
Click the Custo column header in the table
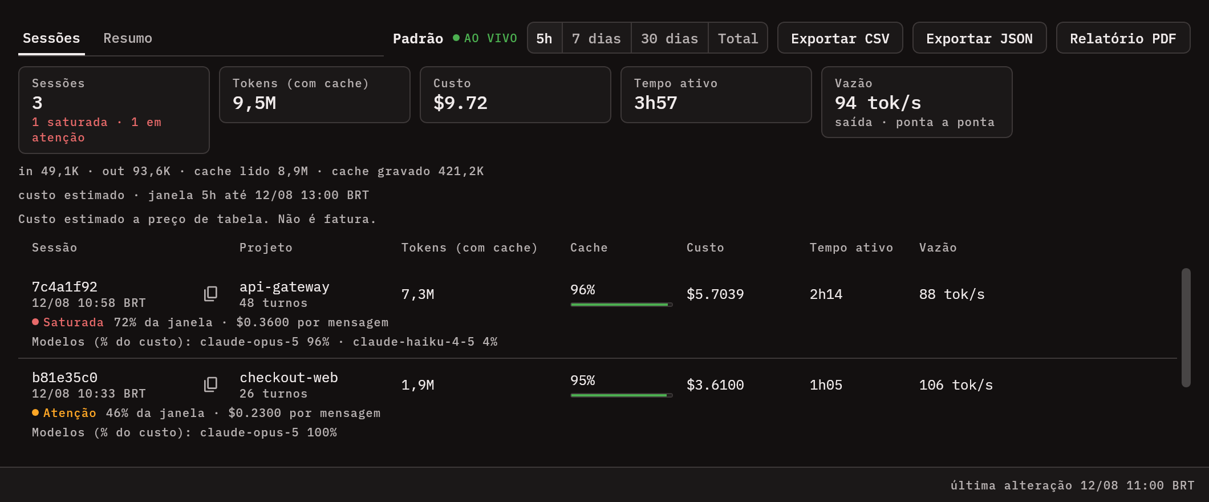pyautogui.click(x=705, y=248)
